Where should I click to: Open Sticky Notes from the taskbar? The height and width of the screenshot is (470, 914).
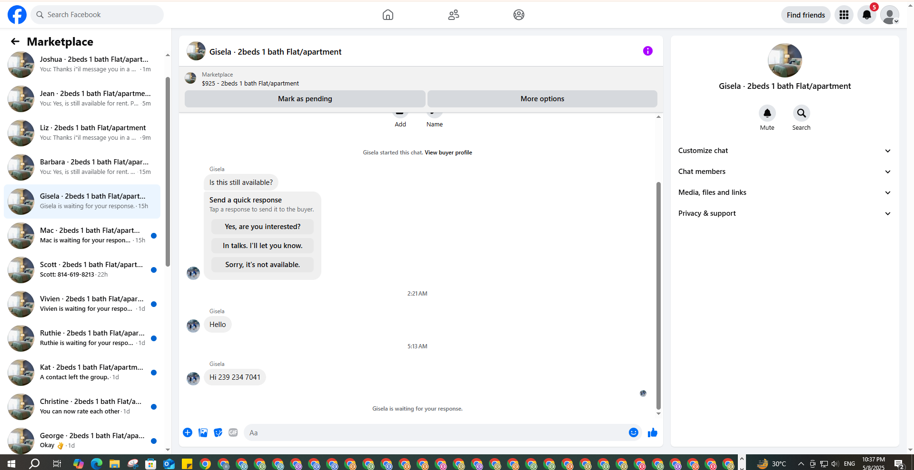pos(187,463)
